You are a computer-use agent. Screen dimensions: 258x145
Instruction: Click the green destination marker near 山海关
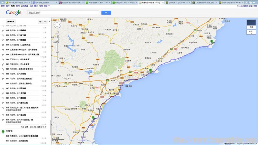(x=151, y=70)
